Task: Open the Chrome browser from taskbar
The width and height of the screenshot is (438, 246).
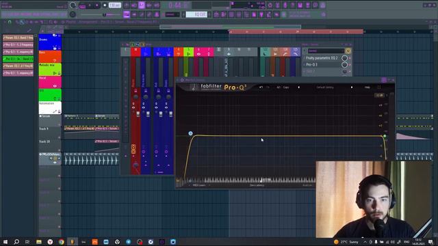Action: point(61,242)
